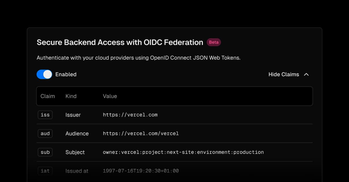The image size is (349, 182).
Task: Click the 1997-07-16 issued-at timestamp
Action: click(141, 171)
